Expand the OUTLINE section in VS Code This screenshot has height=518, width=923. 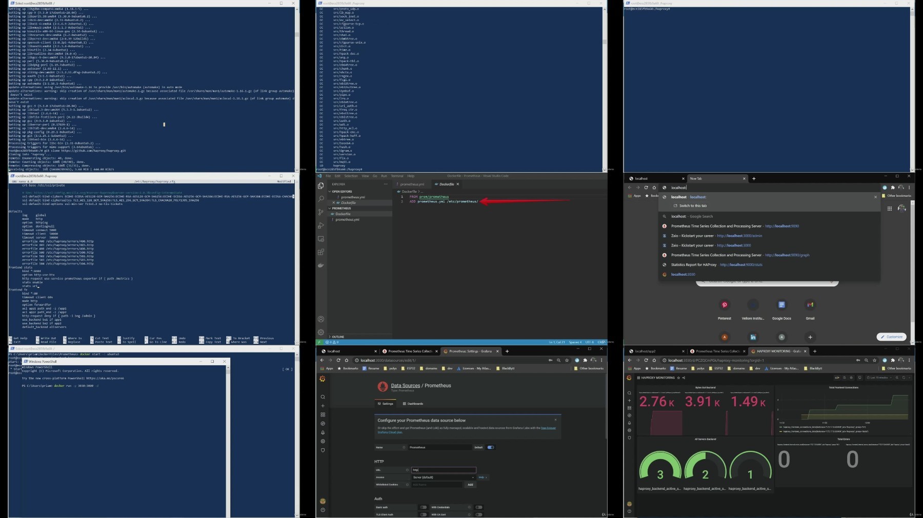[x=360, y=337]
